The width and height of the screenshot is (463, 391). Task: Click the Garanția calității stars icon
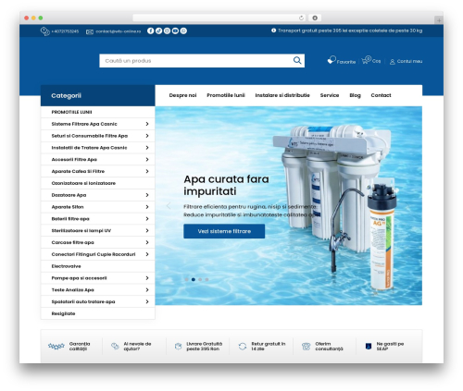click(x=56, y=347)
